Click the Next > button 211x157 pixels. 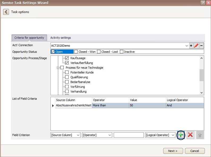(173, 151)
